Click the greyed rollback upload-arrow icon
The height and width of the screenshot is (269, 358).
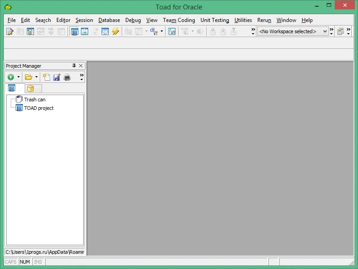pos(223,31)
